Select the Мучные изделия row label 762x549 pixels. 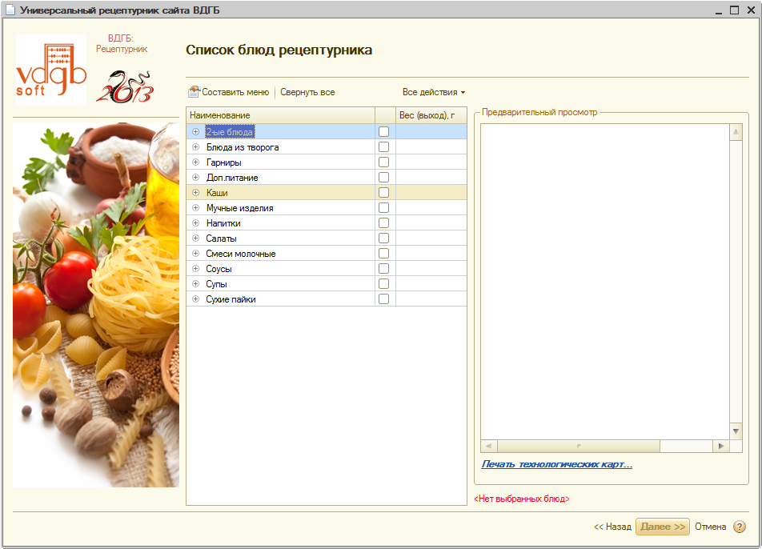(239, 208)
